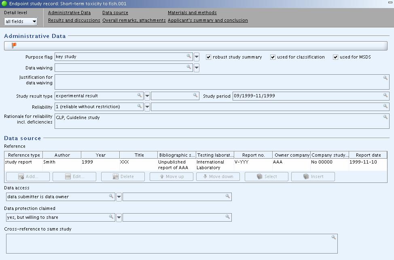Click the Reference type column header
This screenshot has height=260, width=394.
coord(24,155)
